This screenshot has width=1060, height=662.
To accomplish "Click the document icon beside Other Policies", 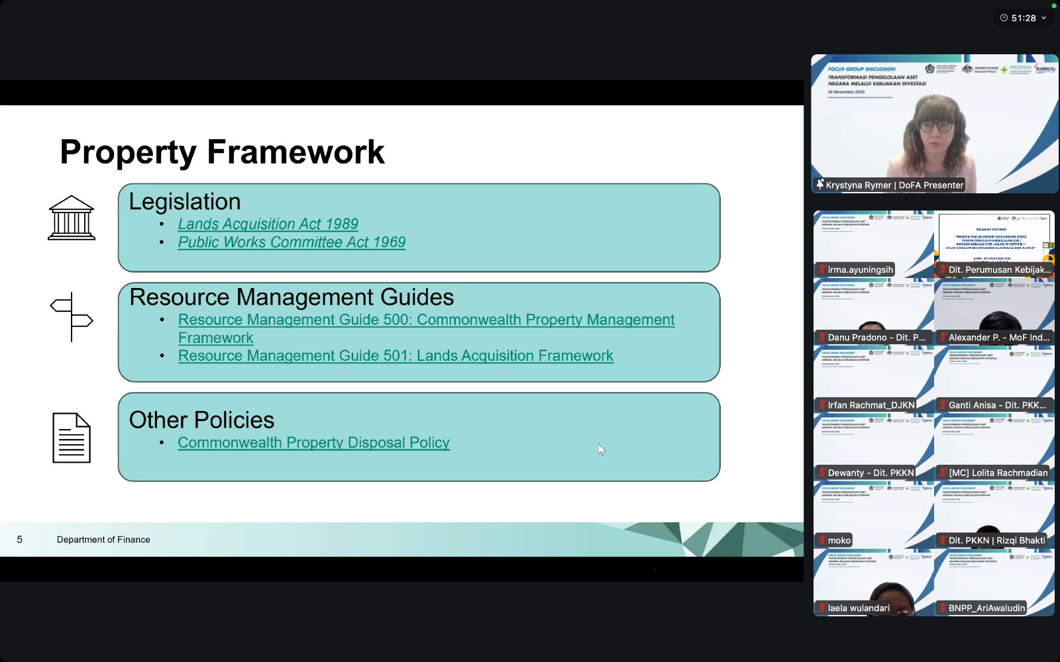I will (x=72, y=438).
